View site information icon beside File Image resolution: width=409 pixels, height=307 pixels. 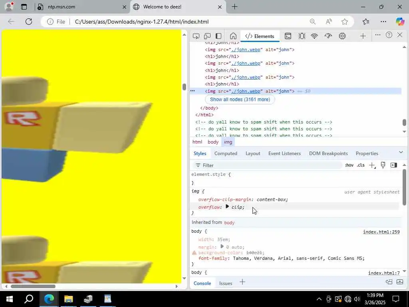(50, 22)
